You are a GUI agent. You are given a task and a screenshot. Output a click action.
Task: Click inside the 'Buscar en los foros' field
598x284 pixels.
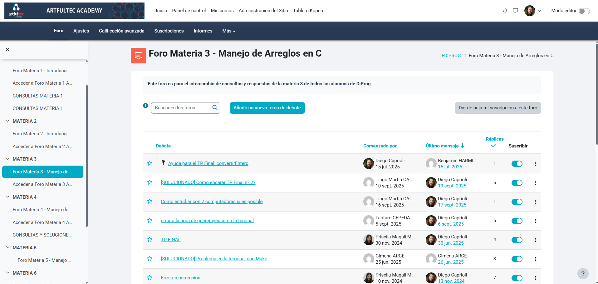[x=180, y=108]
